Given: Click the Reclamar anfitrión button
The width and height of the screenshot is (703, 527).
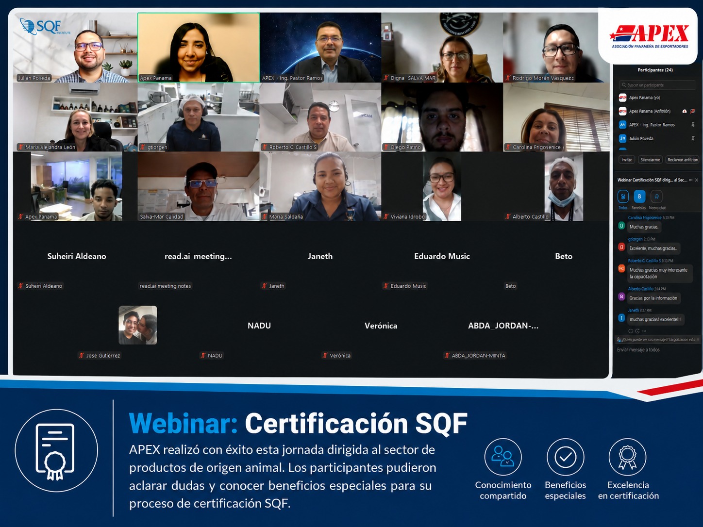Looking at the screenshot, I should [x=683, y=160].
